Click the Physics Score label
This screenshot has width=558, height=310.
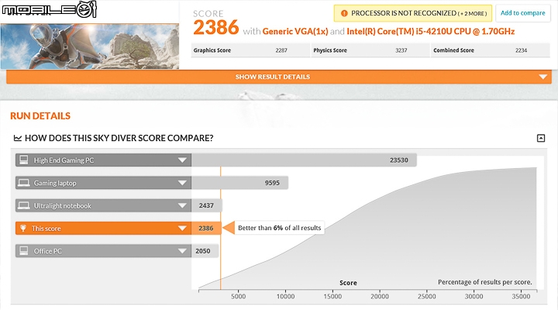[x=330, y=50]
